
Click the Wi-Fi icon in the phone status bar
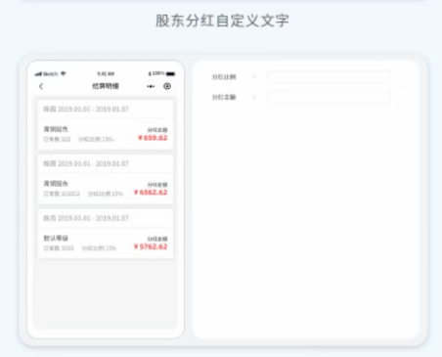[64, 73]
